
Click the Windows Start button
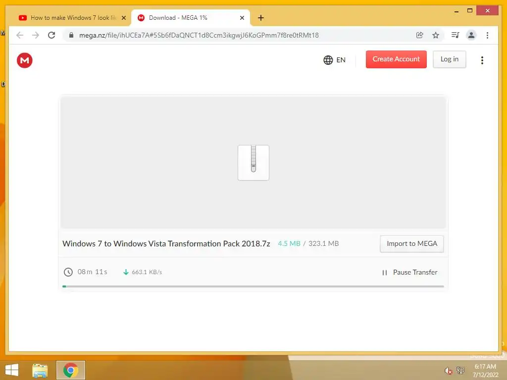point(12,370)
